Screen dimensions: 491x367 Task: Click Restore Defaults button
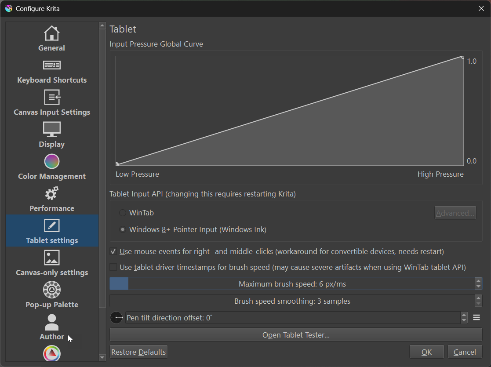138,352
